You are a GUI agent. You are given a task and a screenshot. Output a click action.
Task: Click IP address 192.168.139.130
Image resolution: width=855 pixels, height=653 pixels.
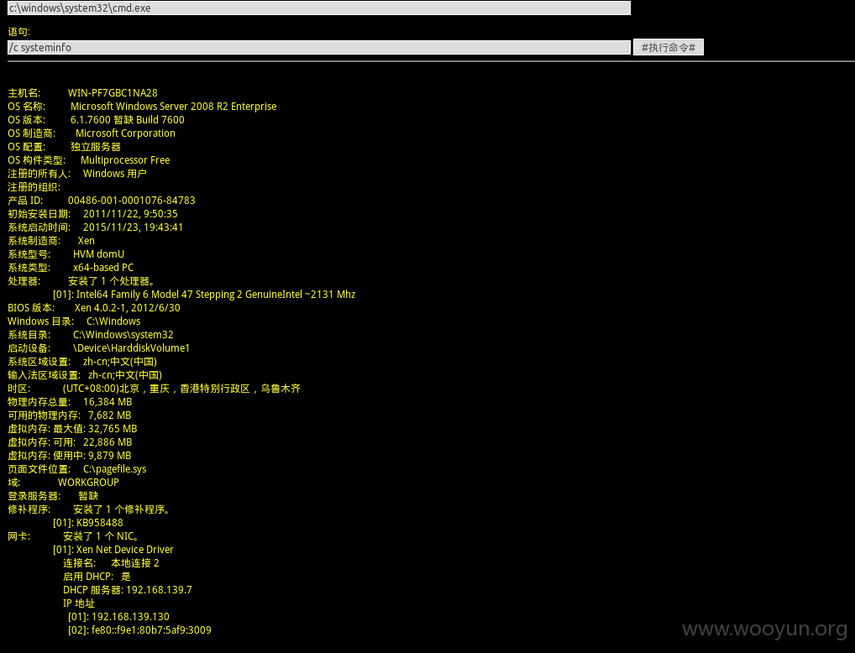click(x=130, y=616)
